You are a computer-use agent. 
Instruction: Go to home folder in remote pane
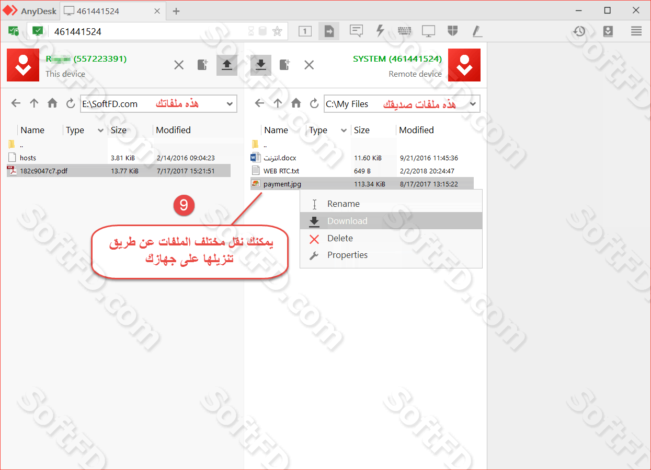296,103
